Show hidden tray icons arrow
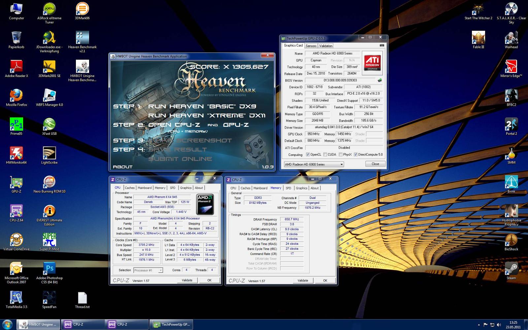Viewport: 528px width, 330px height. click(479, 325)
